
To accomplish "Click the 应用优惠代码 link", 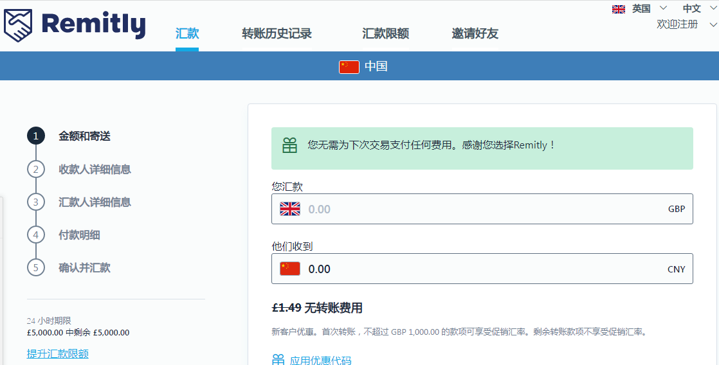I will coord(320,360).
